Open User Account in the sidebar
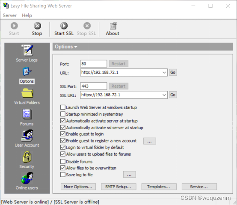237x205 pixels. click(27, 135)
